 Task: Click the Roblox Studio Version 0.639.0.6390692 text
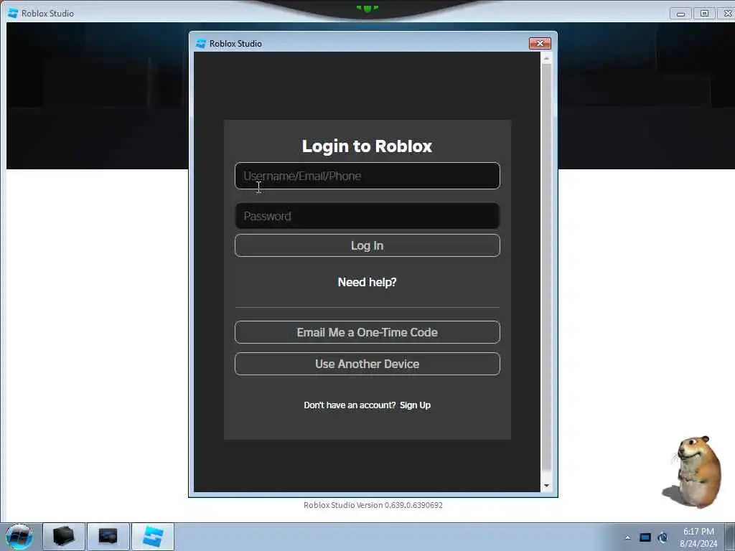point(373,505)
